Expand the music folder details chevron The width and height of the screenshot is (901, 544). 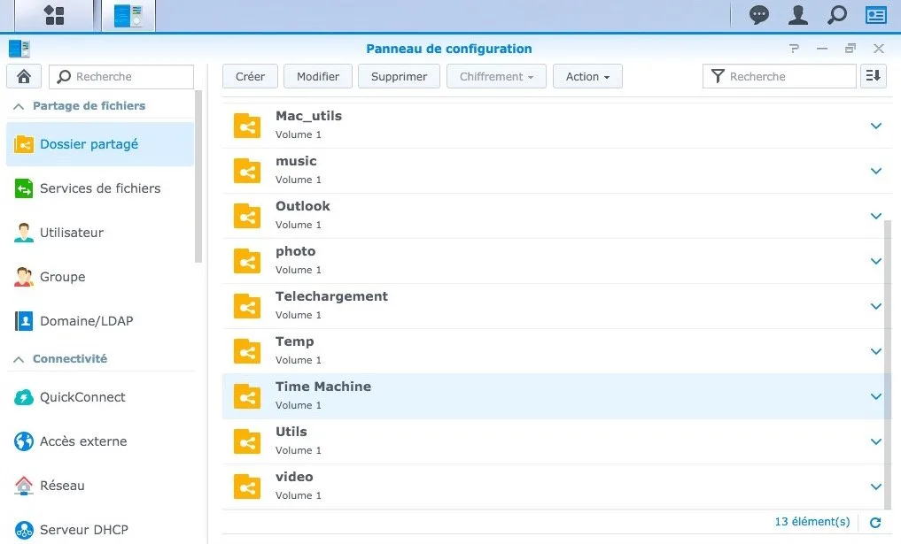[875, 171]
